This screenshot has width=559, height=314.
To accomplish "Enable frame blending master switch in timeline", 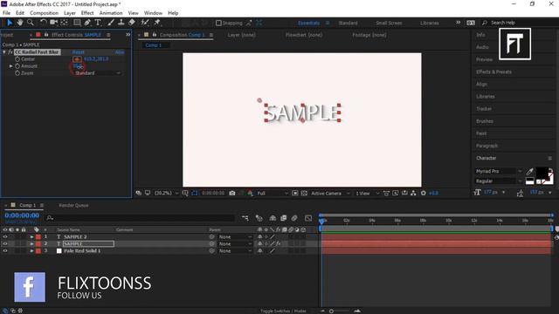I will pos(283,218).
